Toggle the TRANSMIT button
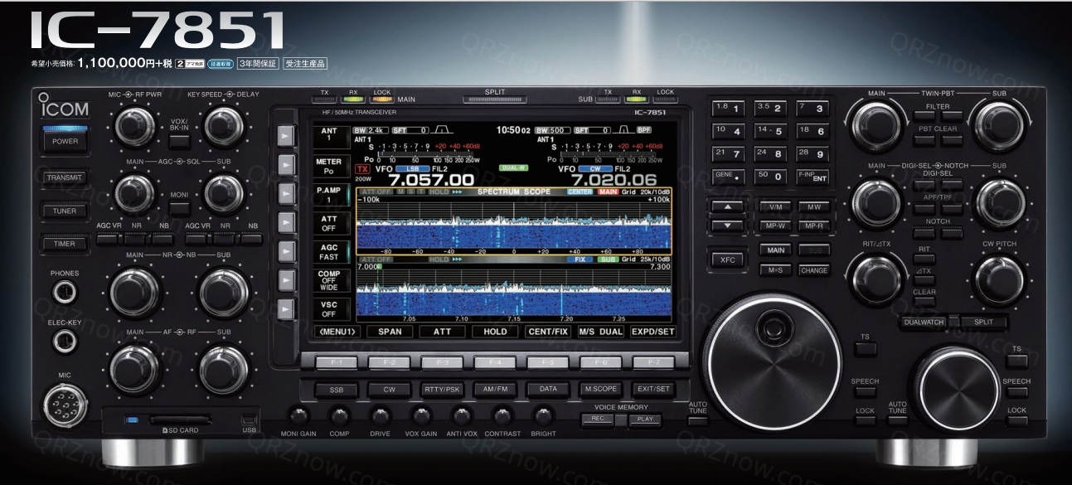1072x485 pixels. click(x=65, y=177)
